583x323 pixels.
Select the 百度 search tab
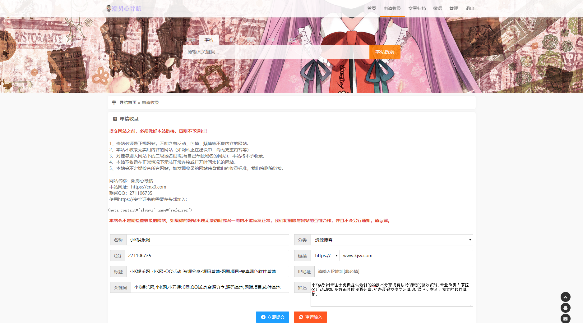(x=230, y=40)
